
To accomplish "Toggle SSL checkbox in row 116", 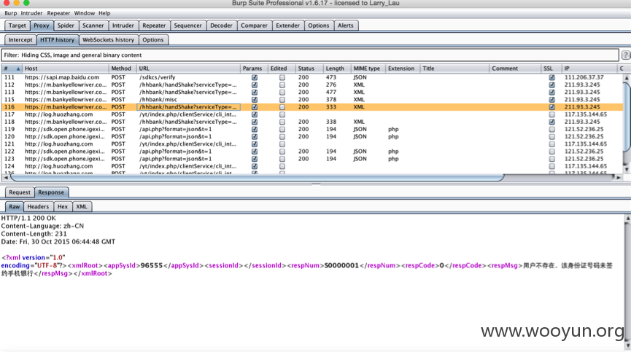I will pyautogui.click(x=551, y=107).
